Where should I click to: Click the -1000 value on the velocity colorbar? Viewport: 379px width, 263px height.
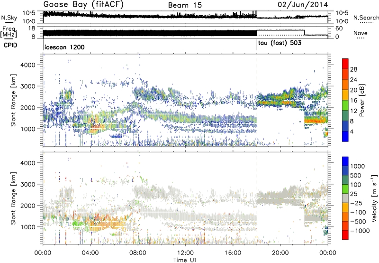point(360,231)
